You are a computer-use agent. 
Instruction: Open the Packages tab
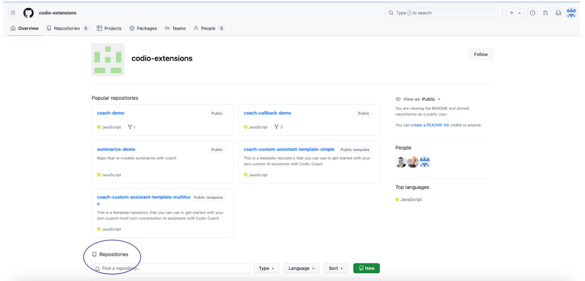coord(143,28)
